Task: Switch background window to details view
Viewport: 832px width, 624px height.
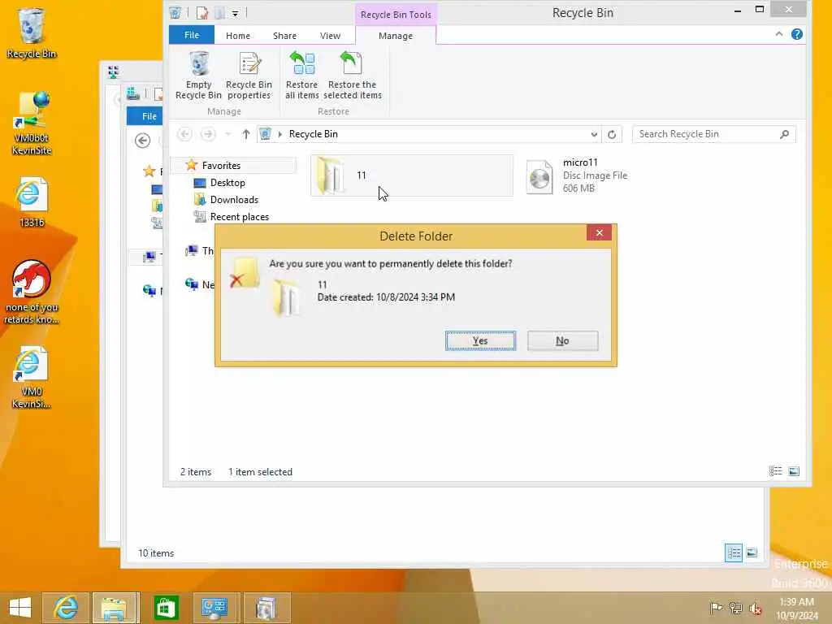Action: coord(734,552)
